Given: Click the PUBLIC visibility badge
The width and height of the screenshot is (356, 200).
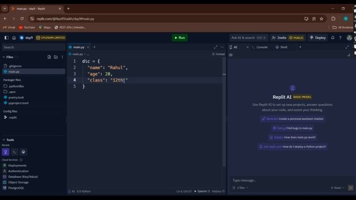Looking at the screenshot, I should 296,38.
